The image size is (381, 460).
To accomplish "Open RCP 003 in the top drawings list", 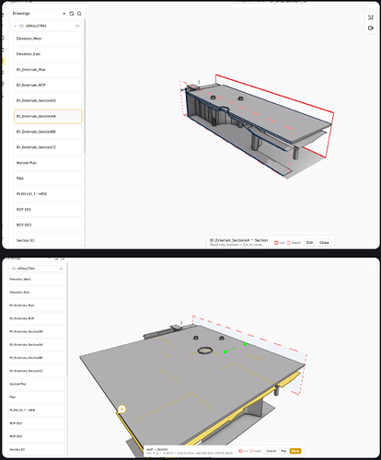I will point(48,225).
